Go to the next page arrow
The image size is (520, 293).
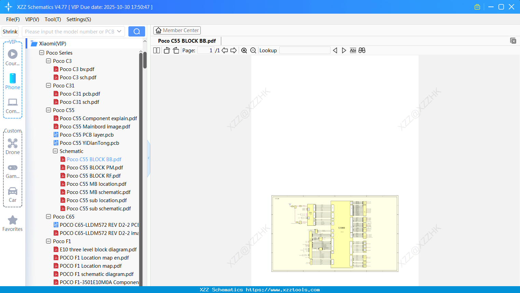234,51
